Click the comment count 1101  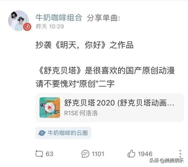pyautogui.click(x=98, y=154)
